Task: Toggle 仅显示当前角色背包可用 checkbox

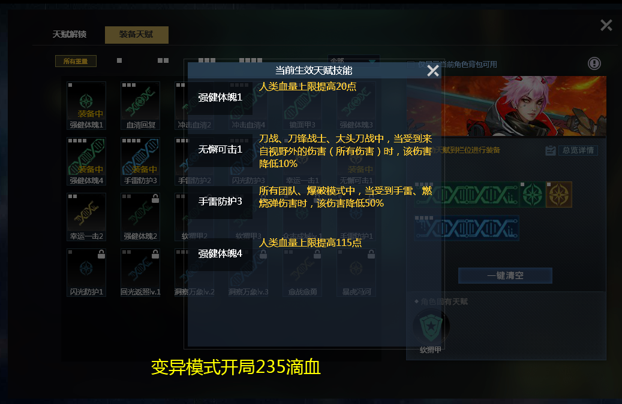Action: pos(411,65)
